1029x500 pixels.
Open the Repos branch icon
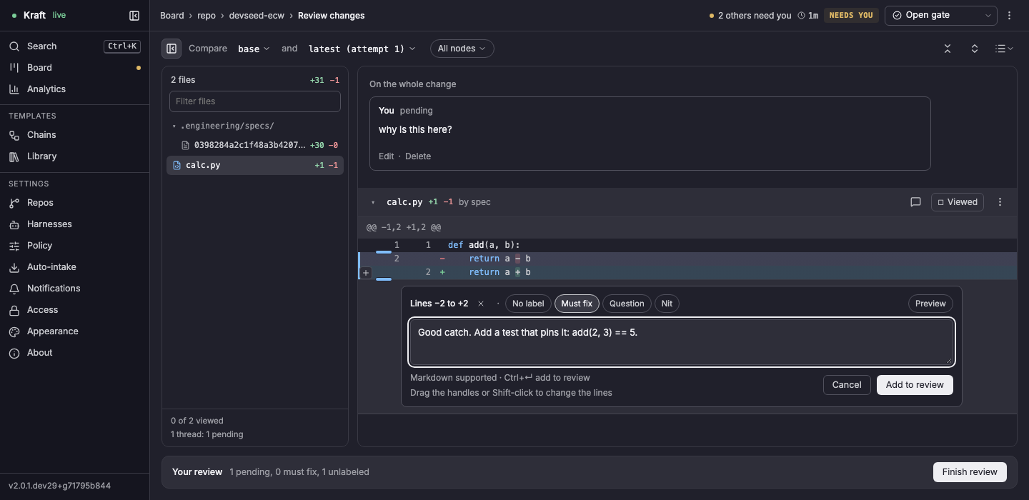click(x=14, y=203)
